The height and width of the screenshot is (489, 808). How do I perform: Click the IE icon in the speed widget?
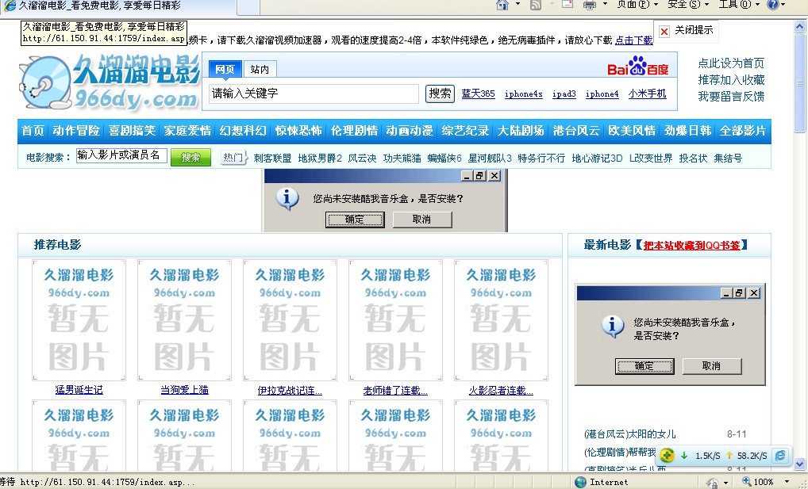click(780, 456)
